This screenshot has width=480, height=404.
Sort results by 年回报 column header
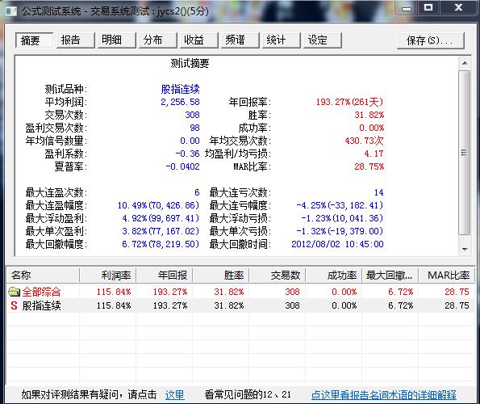(164, 276)
